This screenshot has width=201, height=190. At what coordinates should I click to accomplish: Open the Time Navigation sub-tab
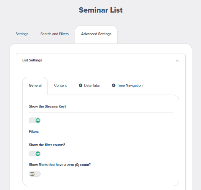127,85
